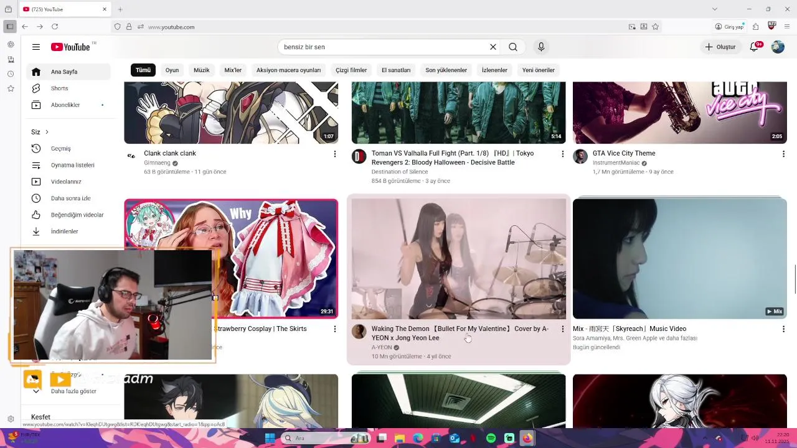This screenshot has width=797, height=448.
Task: Bookmark this page with the star icon
Action: [x=656, y=27]
